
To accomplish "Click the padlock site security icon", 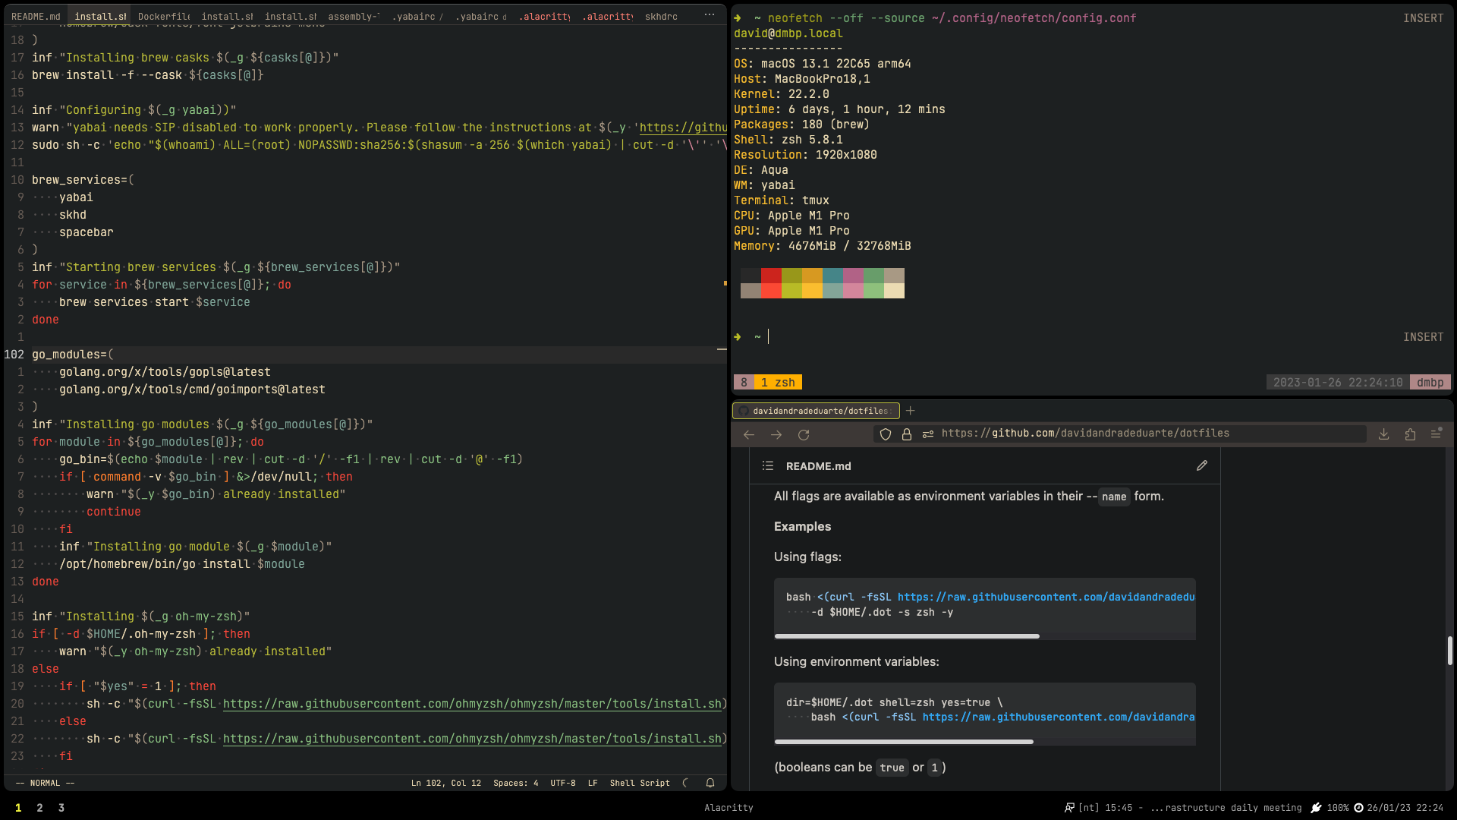I will coord(907,434).
